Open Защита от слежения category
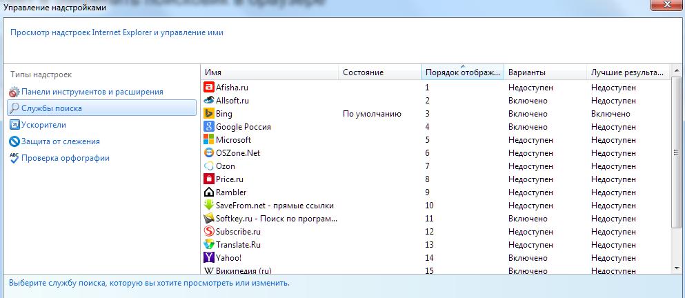 point(61,141)
